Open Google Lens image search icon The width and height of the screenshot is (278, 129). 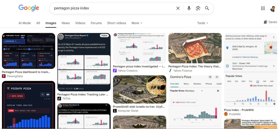pyautogui.click(x=198, y=8)
